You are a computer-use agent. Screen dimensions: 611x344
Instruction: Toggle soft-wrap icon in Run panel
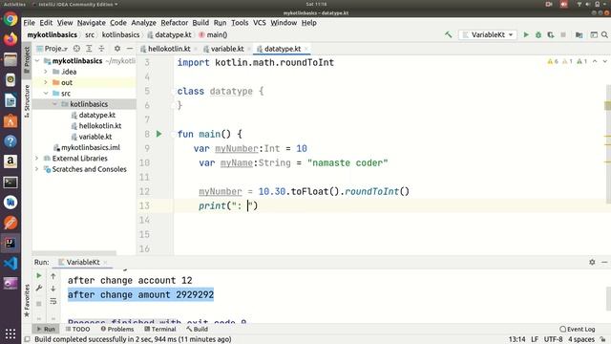[x=53, y=302]
